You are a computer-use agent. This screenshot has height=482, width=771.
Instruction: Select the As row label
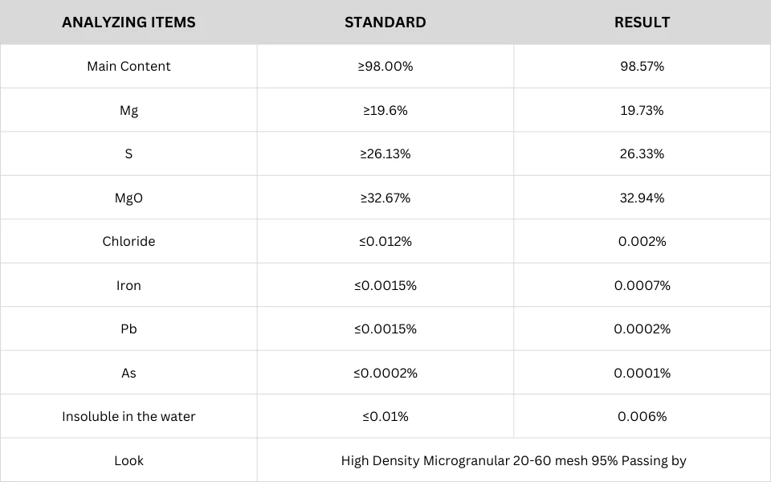point(128,373)
